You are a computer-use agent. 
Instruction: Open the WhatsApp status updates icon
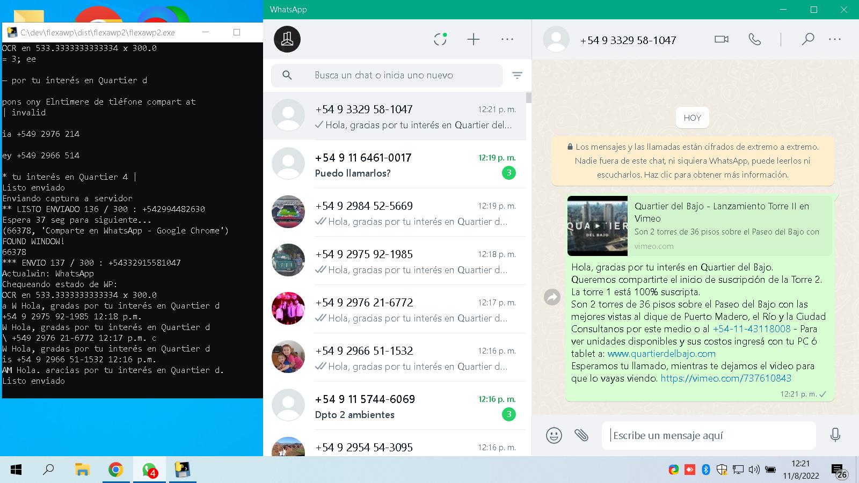coord(440,39)
